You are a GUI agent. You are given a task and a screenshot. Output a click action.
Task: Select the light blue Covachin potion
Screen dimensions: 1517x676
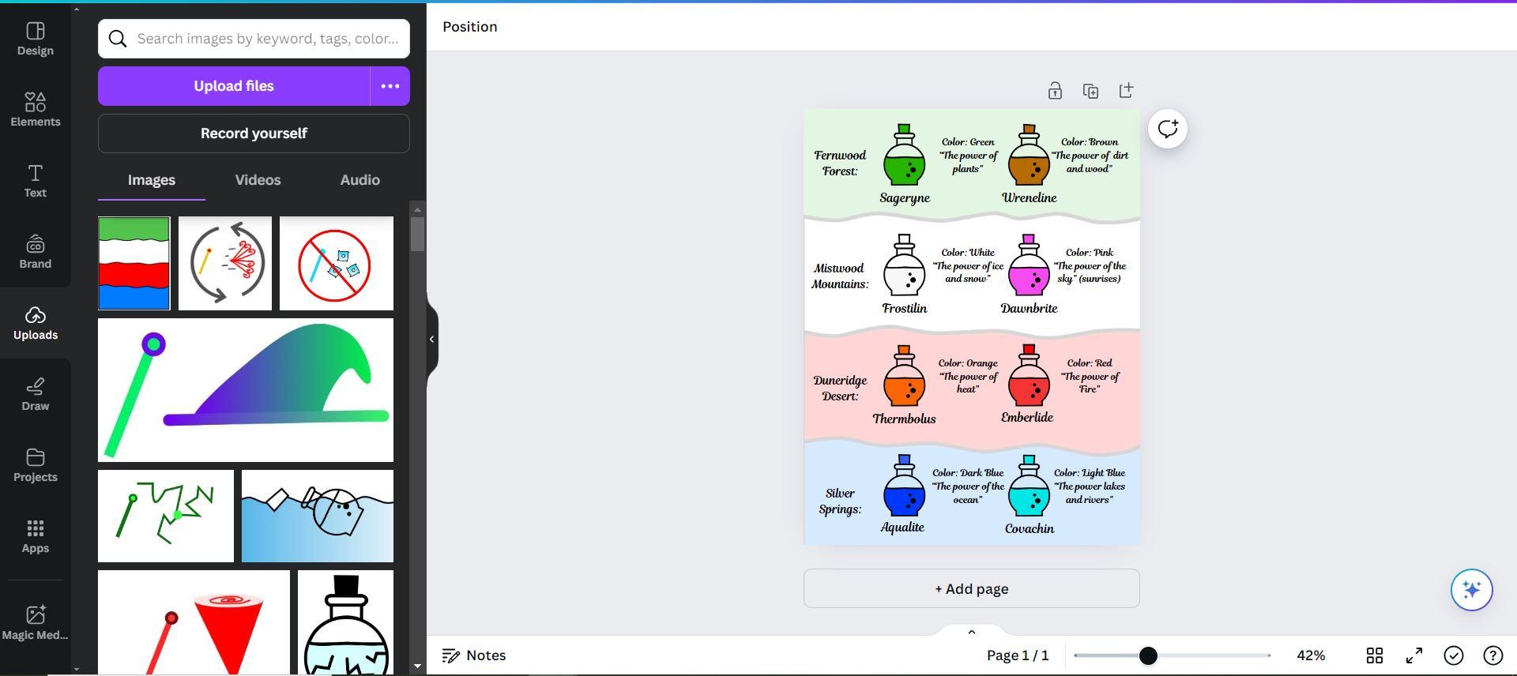[x=1029, y=486]
